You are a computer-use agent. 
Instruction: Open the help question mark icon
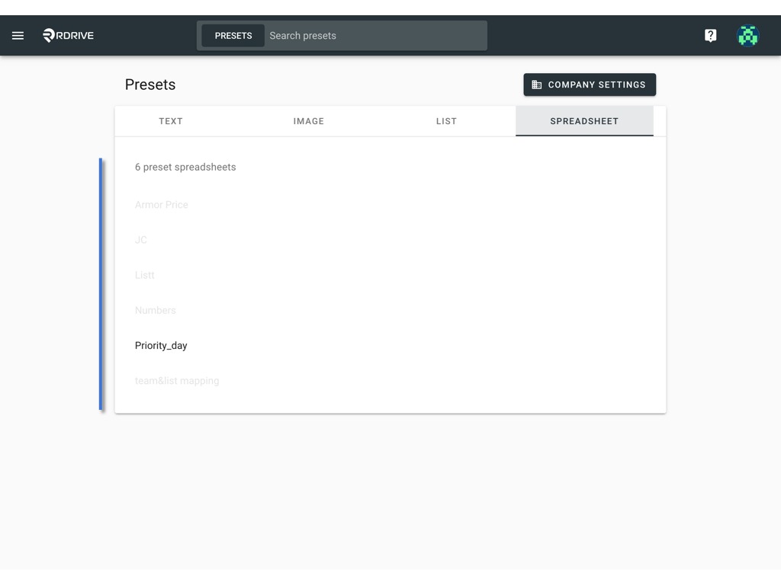coord(710,35)
